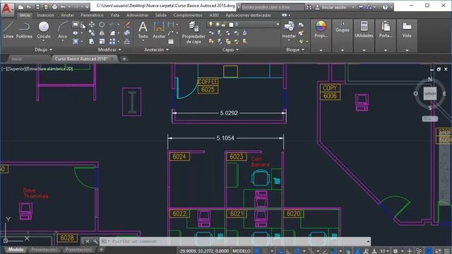The height and width of the screenshot is (254, 452).
Task: Select the Stretch tool
Action: pyautogui.click(x=92, y=42)
